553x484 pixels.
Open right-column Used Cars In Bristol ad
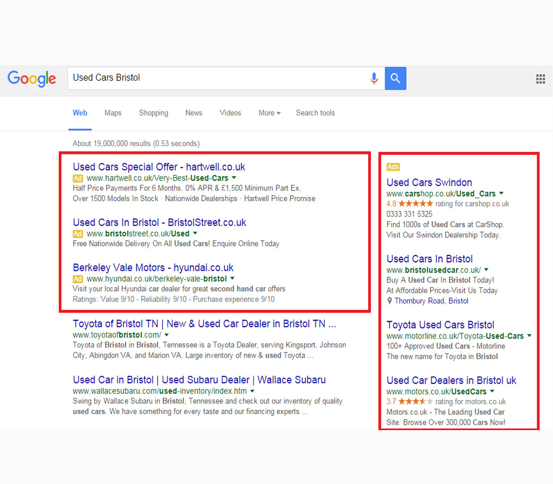[x=430, y=259]
